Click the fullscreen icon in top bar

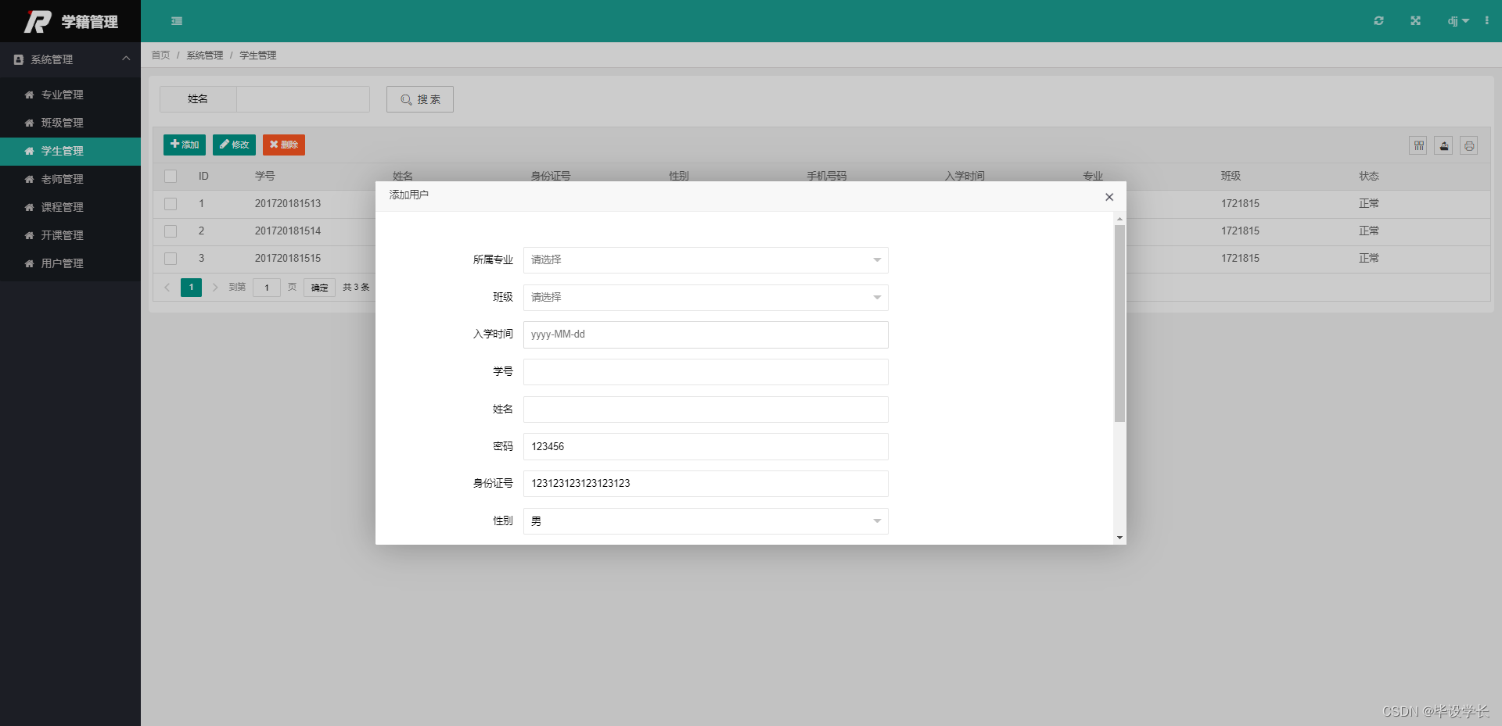[1415, 21]
